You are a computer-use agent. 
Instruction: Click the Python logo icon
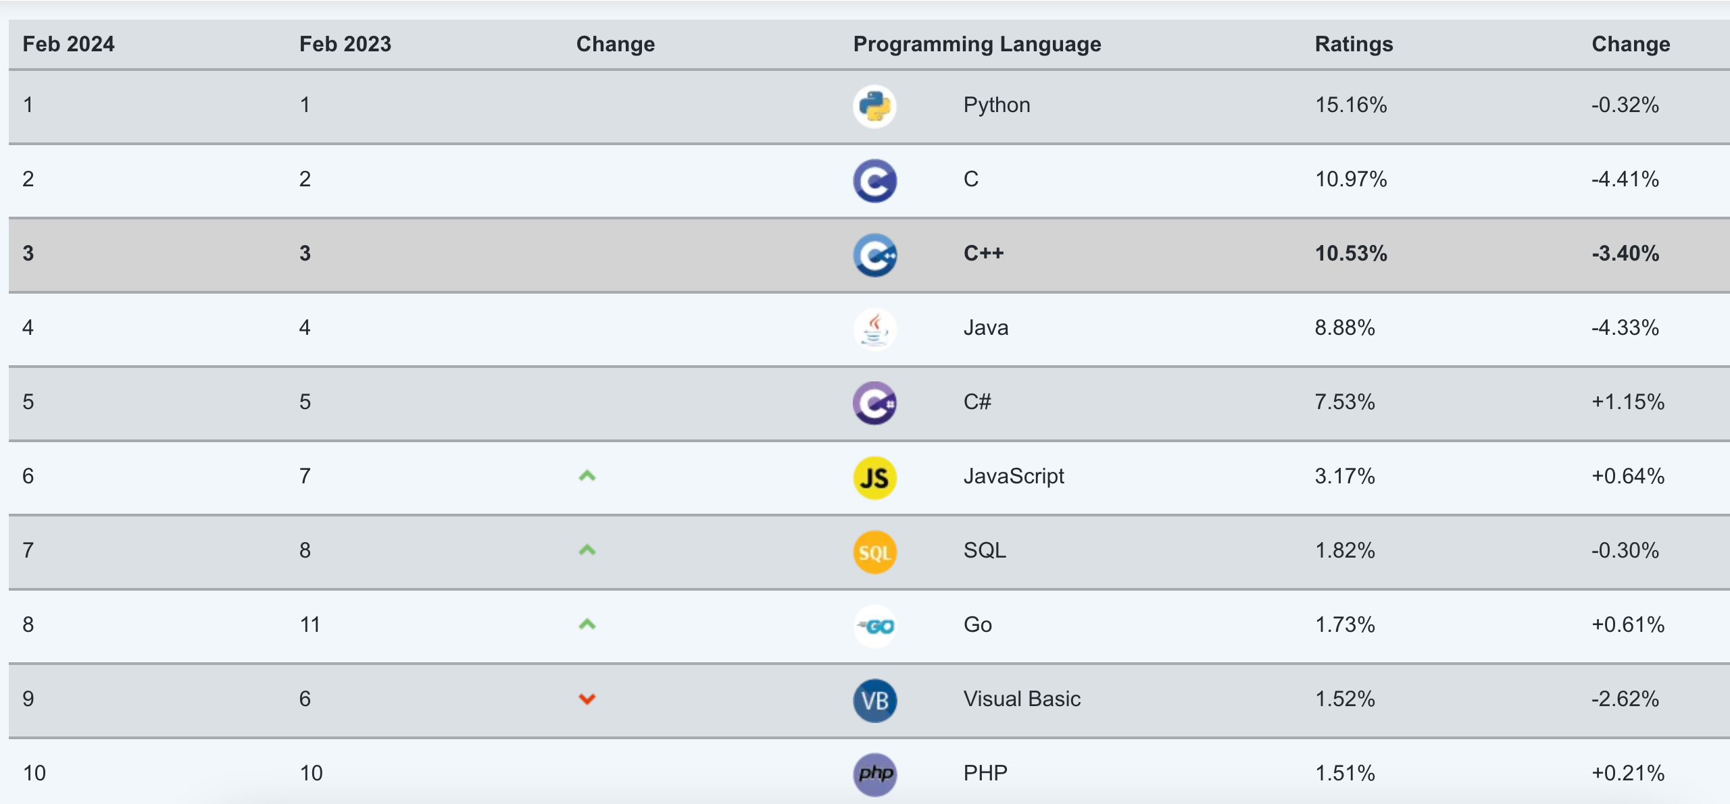pyautogui.click(x=874, y=105)
